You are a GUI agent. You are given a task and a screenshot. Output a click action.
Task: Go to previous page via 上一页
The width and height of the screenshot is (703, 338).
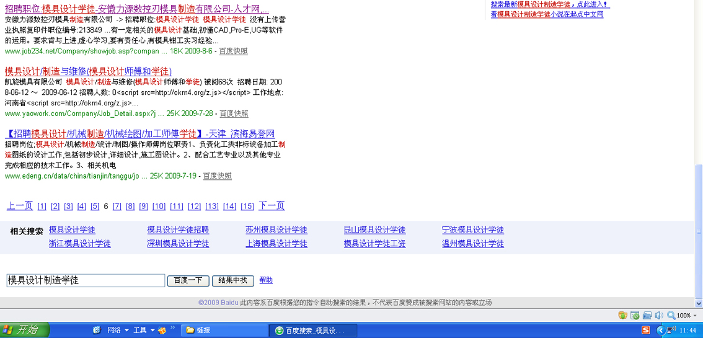pos(20,206)
